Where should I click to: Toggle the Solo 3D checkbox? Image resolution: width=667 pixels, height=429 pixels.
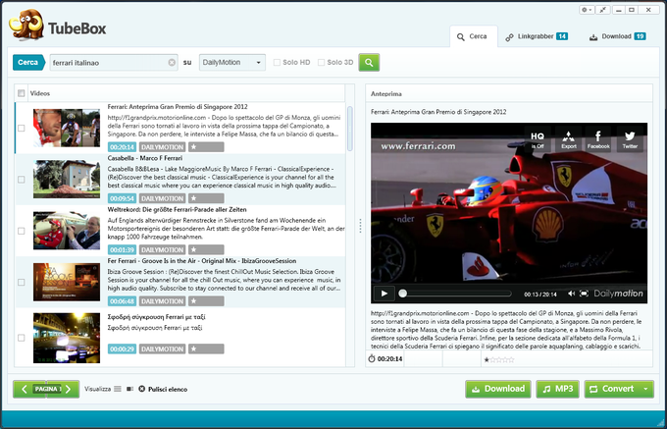[321, 63]
